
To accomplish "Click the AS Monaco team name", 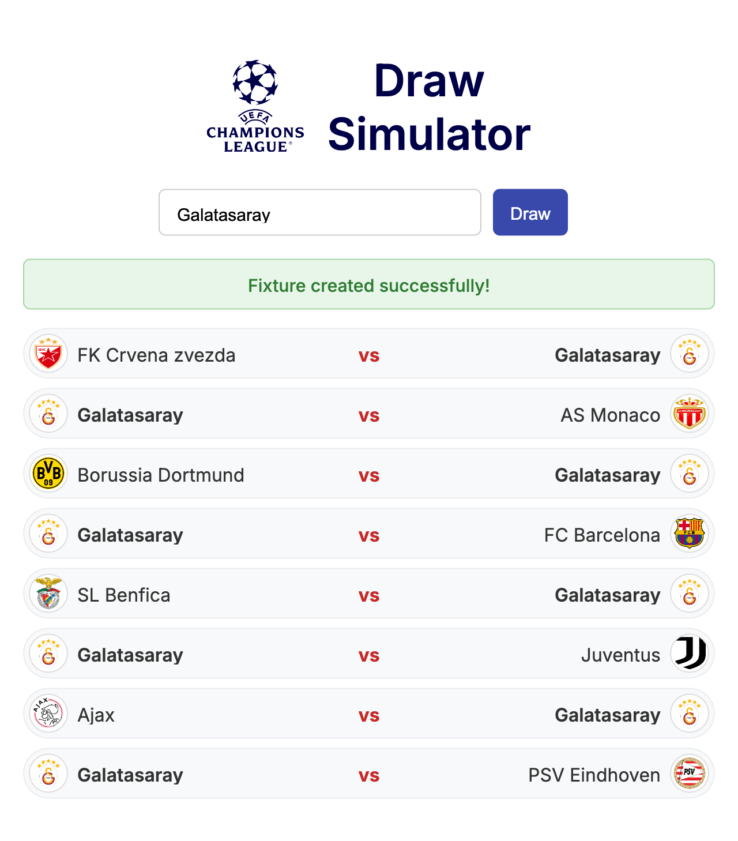I will (611, 415).
